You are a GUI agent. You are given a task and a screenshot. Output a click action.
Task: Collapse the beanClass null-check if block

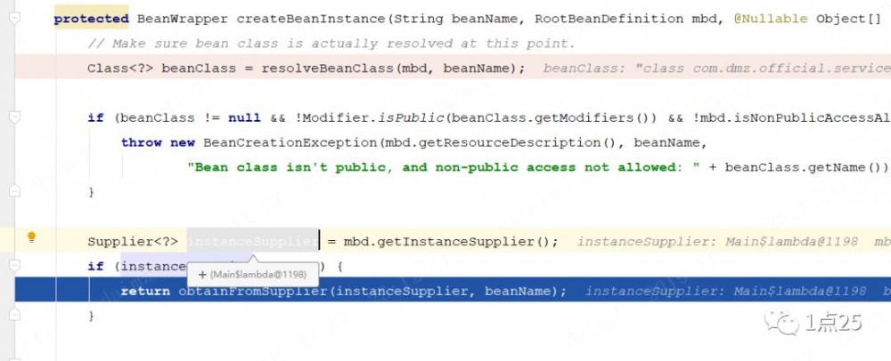pos(15,117)
